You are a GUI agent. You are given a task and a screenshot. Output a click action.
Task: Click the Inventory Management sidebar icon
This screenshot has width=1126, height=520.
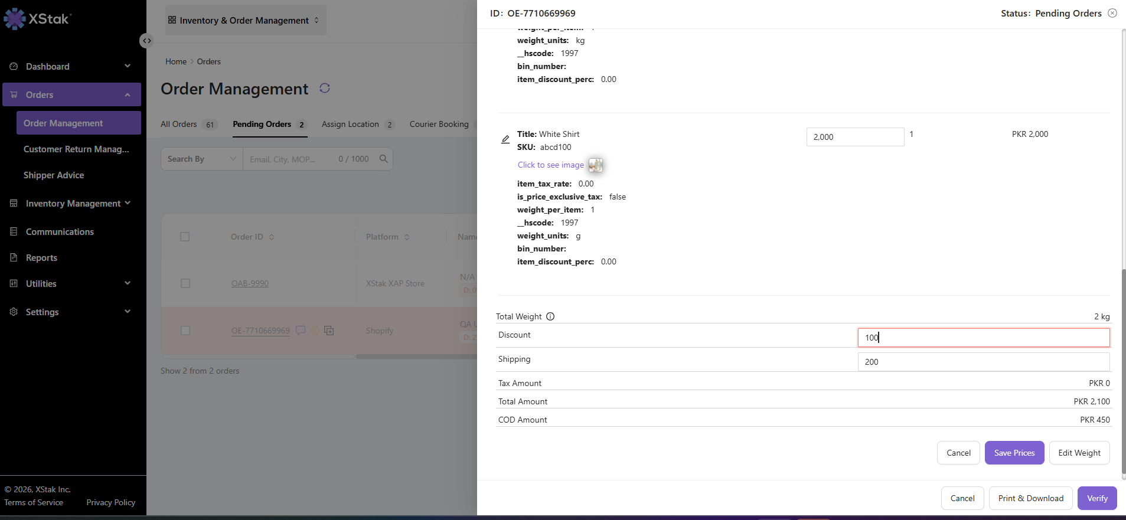coord(14,203)
